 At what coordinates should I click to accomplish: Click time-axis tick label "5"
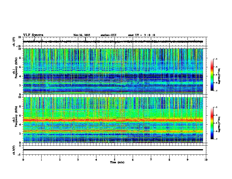click(115, 160)
